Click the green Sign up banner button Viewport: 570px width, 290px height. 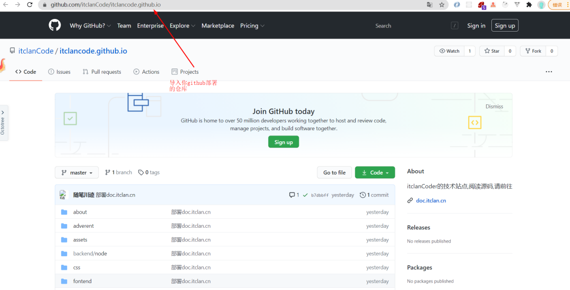(283, 142)
